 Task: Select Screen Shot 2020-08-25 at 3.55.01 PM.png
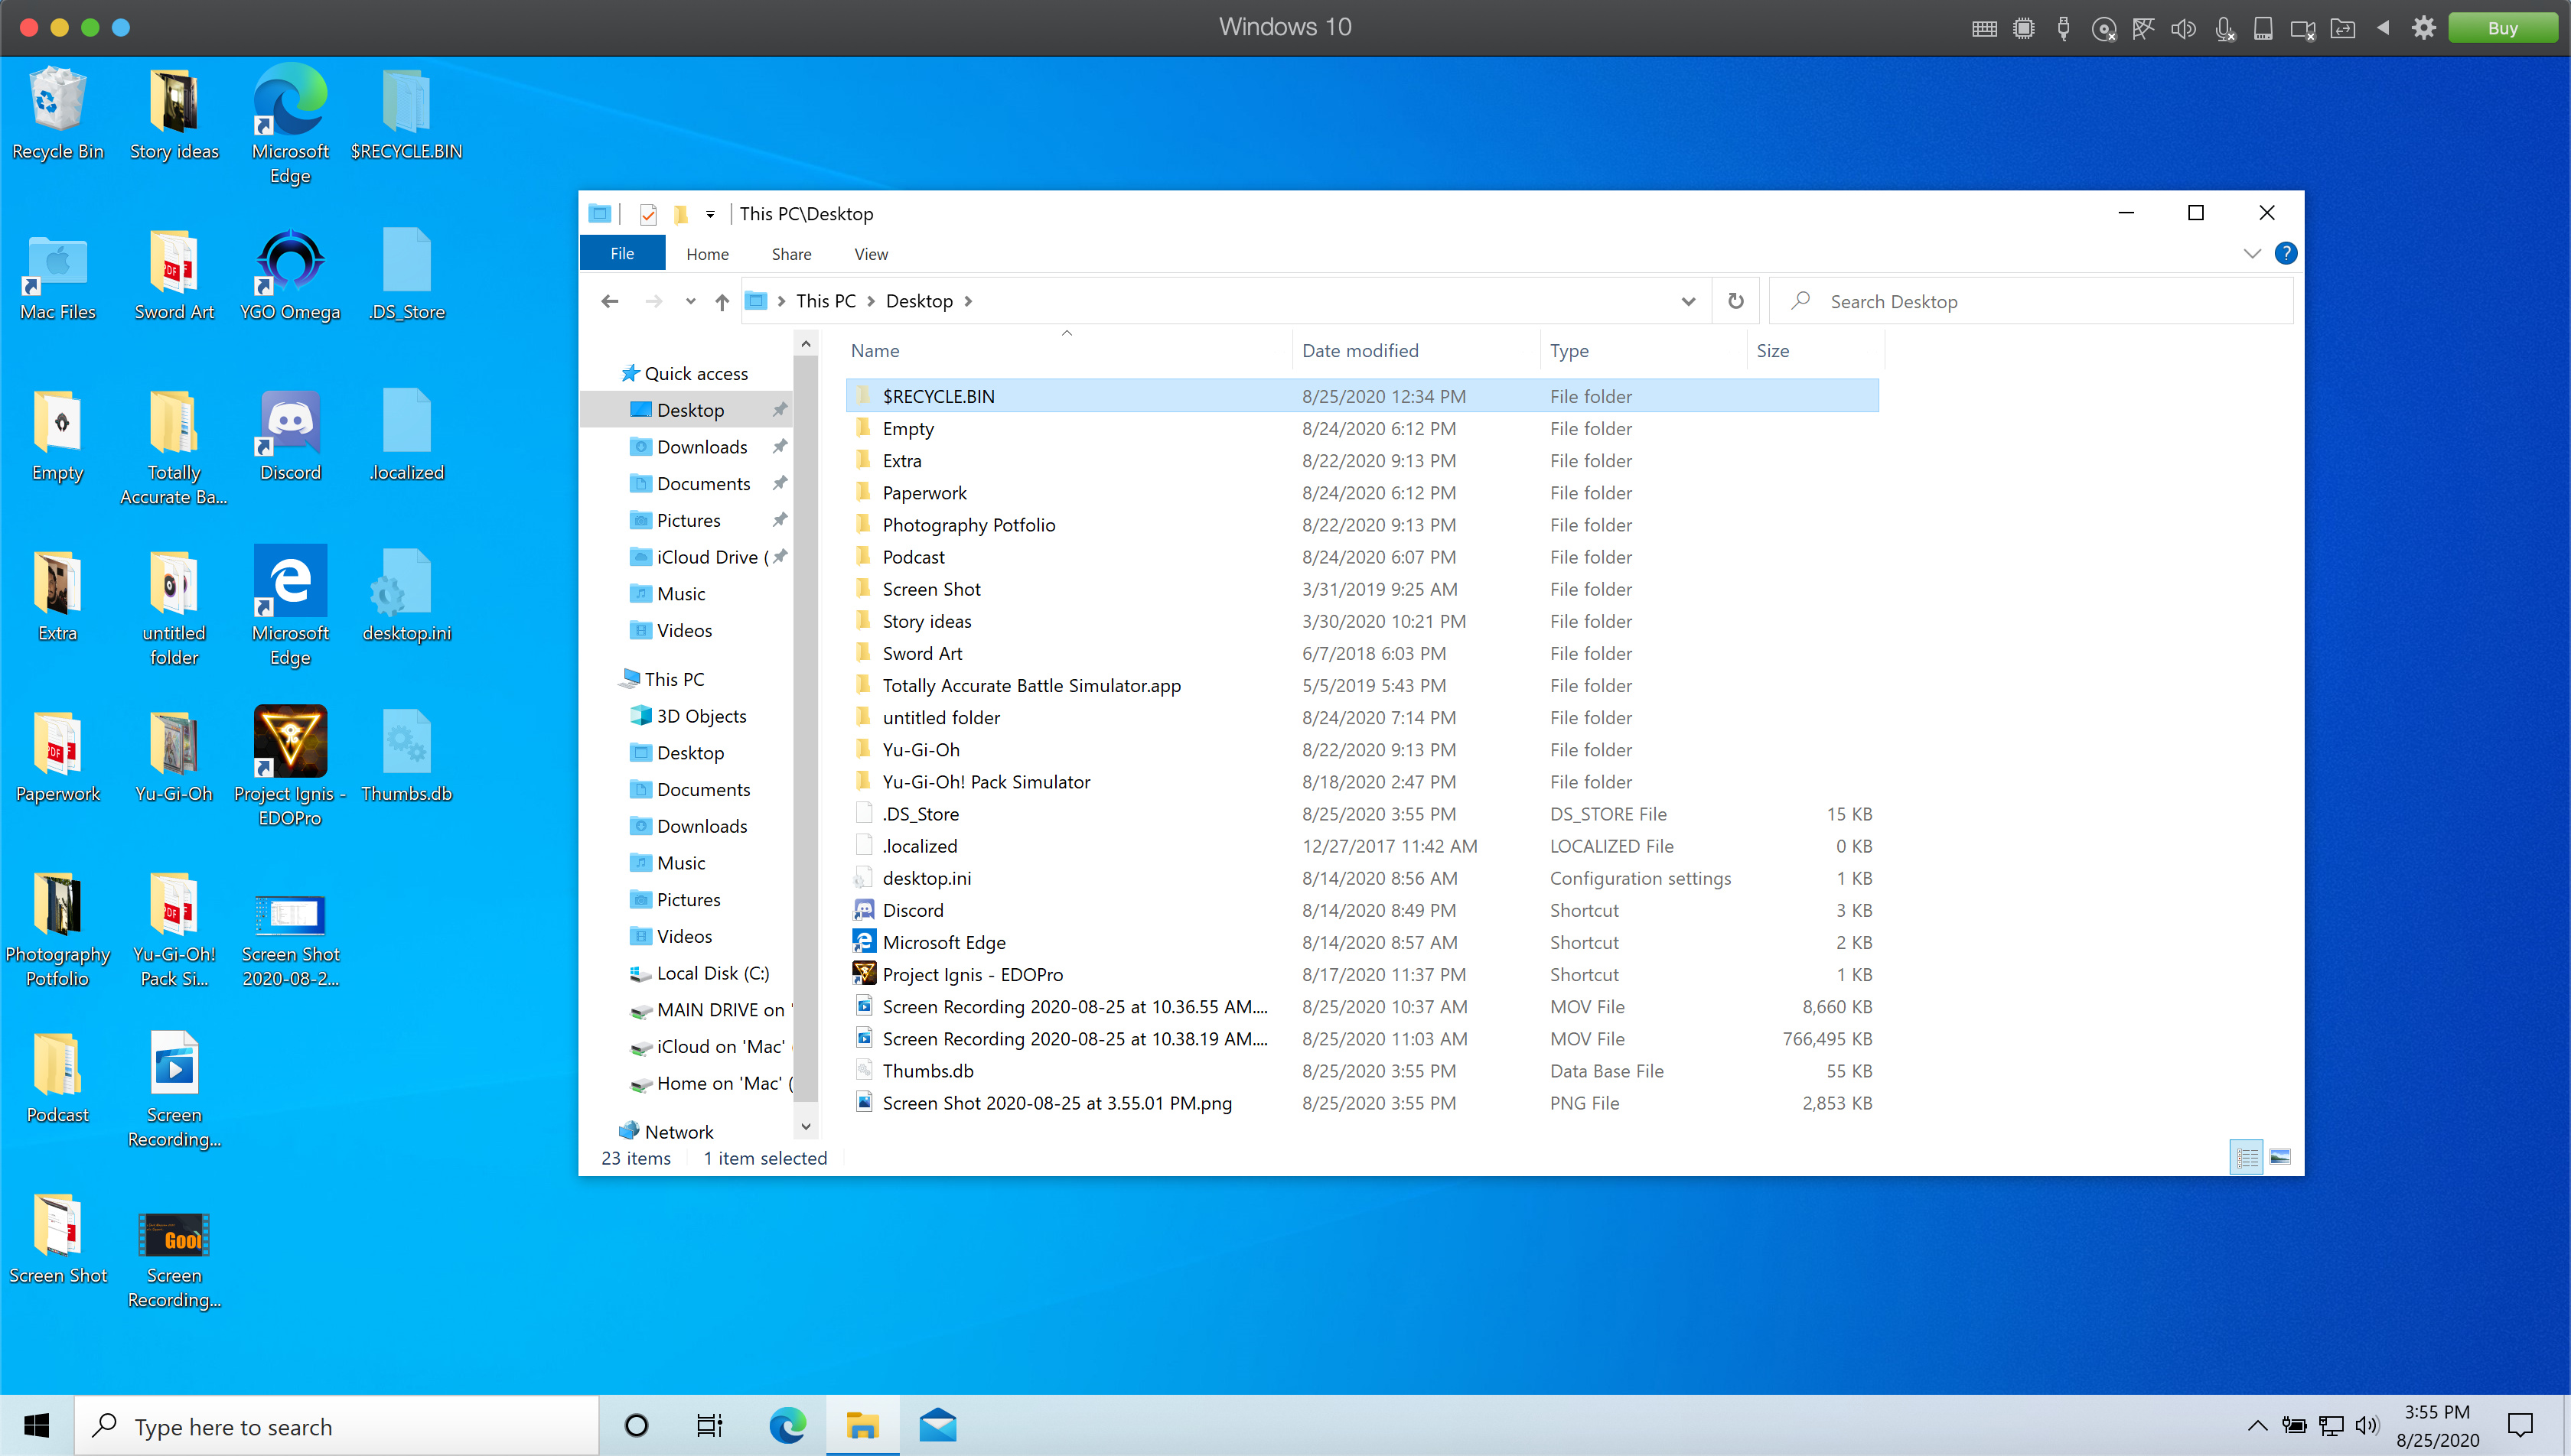click(1361, 1103)
